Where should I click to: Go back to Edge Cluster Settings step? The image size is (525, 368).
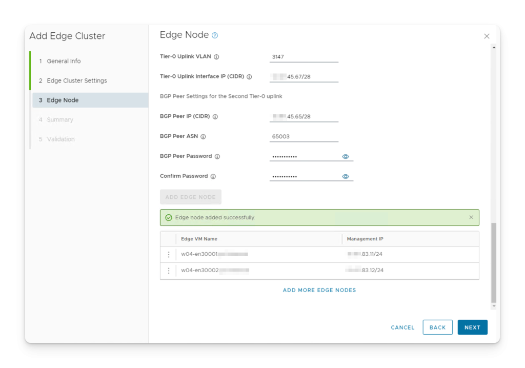[x=77, y=80]
